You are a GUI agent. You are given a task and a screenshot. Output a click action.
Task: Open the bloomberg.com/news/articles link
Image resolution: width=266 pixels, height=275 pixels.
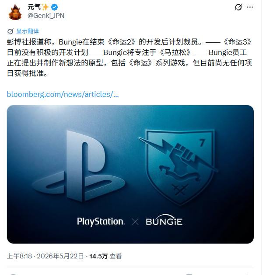63,94
